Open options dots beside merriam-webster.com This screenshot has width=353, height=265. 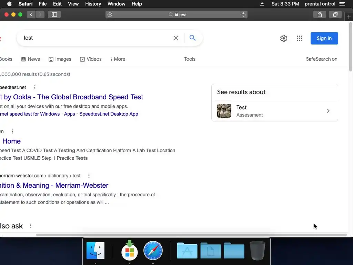coord(89,176)
